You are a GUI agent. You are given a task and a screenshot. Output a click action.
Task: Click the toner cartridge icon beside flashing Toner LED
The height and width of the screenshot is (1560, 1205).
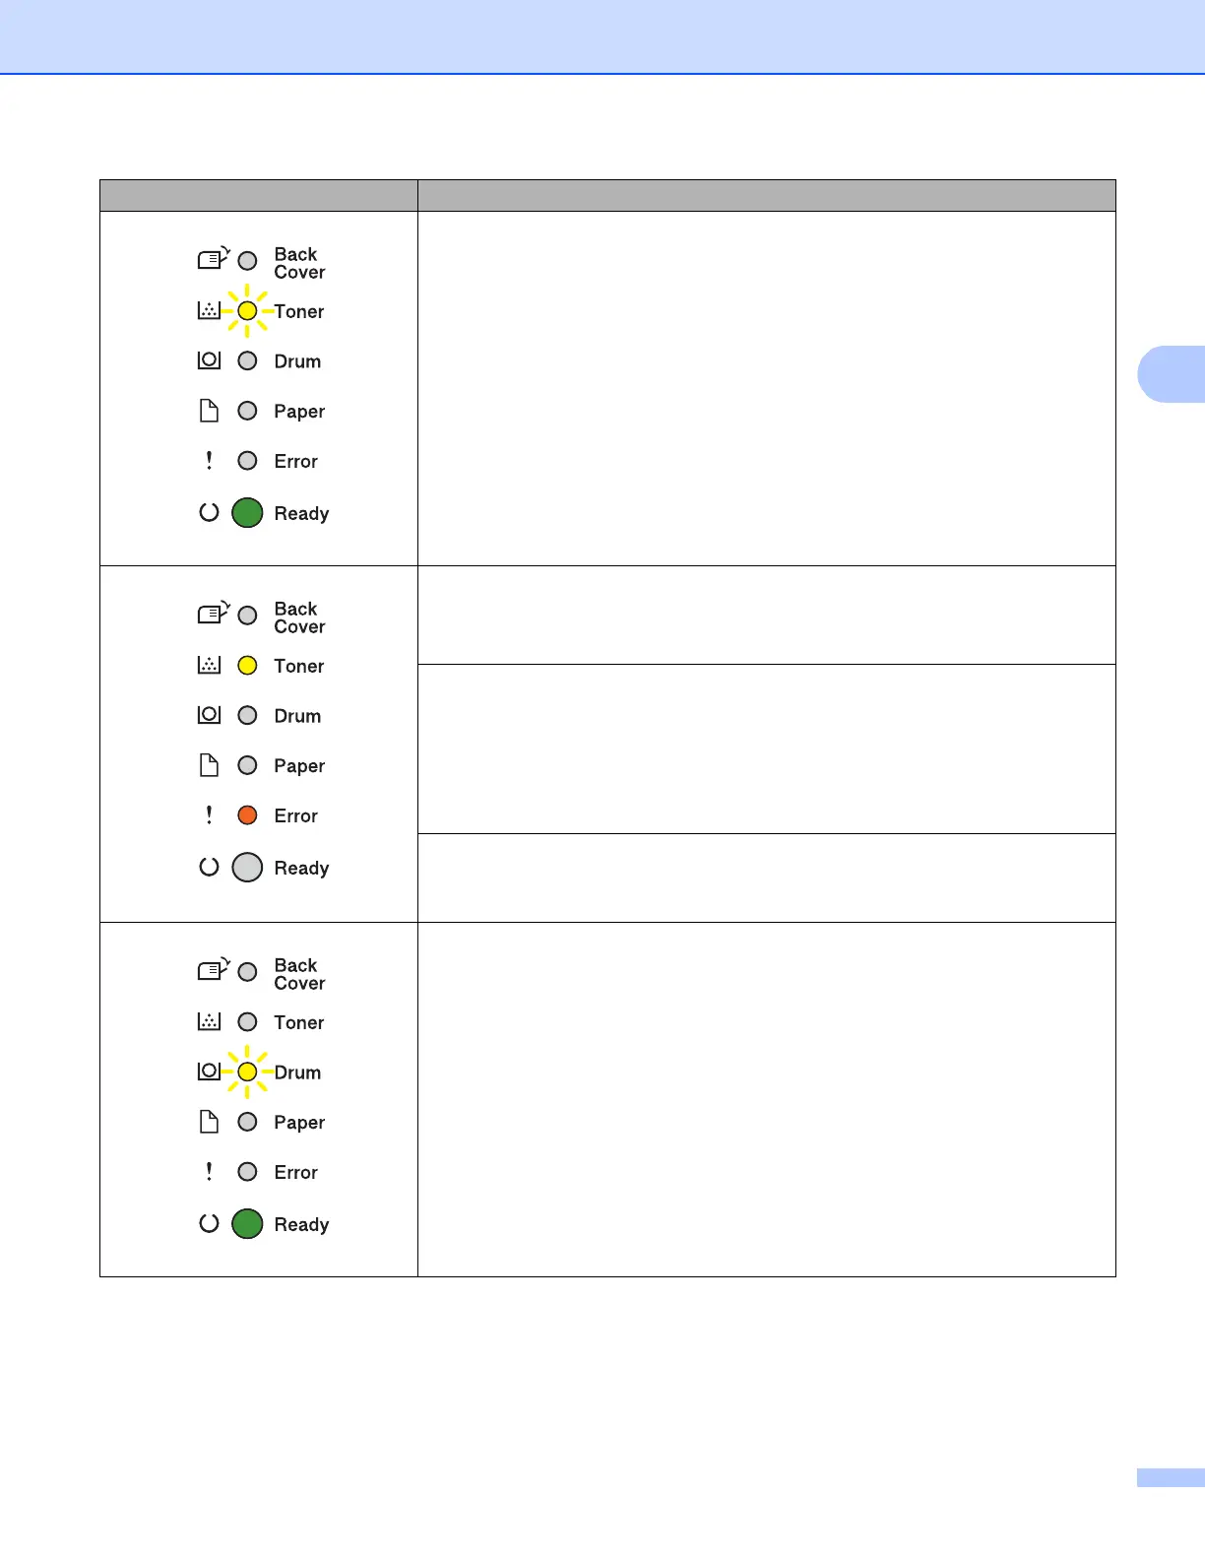(x=209, y=311)
